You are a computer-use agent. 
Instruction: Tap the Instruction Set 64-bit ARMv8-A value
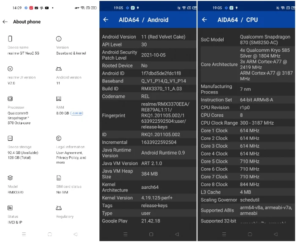point(257,100)
